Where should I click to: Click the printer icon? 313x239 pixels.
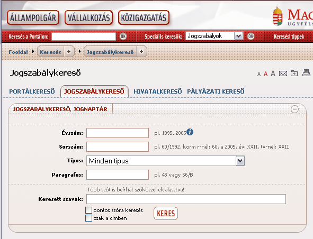pos(306,73)
